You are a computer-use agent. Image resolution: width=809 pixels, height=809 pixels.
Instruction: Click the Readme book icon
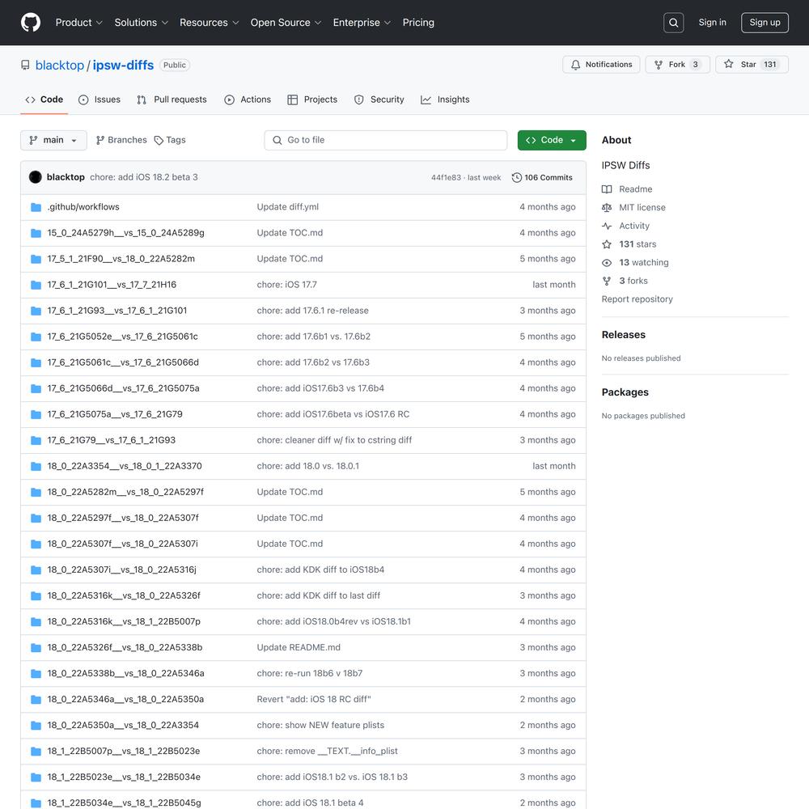pos(607,189)
